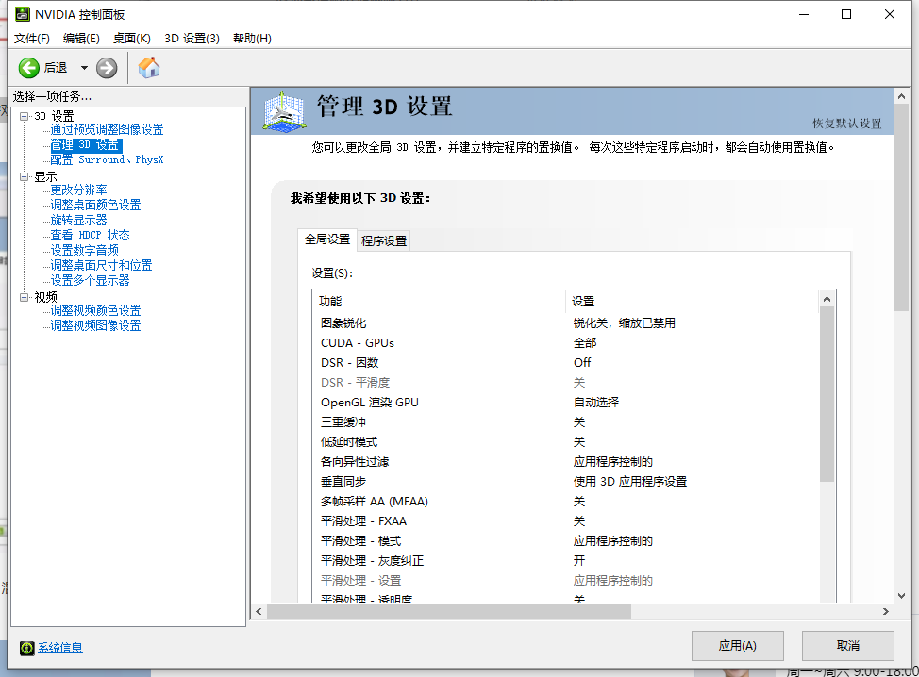Click the Forward arrow icon

pos(107,67)
